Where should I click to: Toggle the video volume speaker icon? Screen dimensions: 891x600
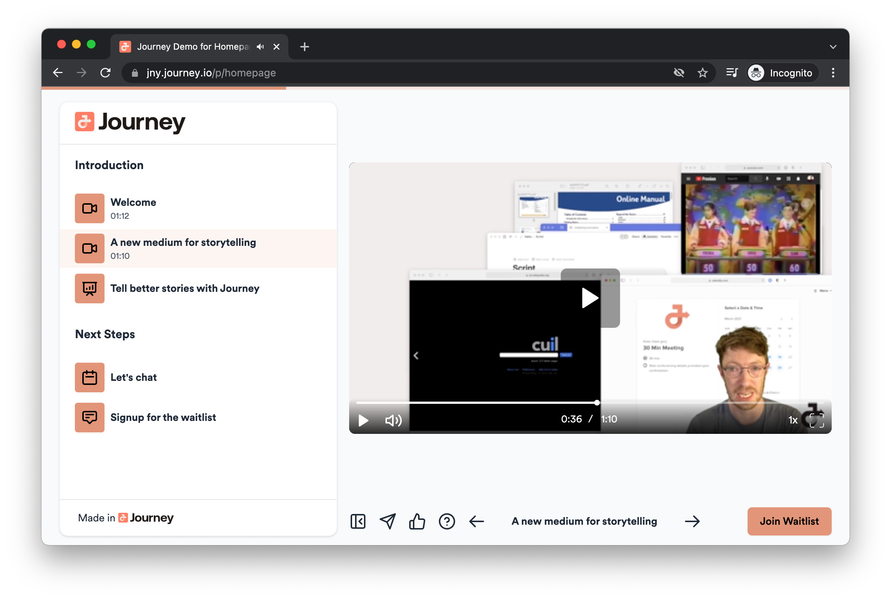pos(393,421)
